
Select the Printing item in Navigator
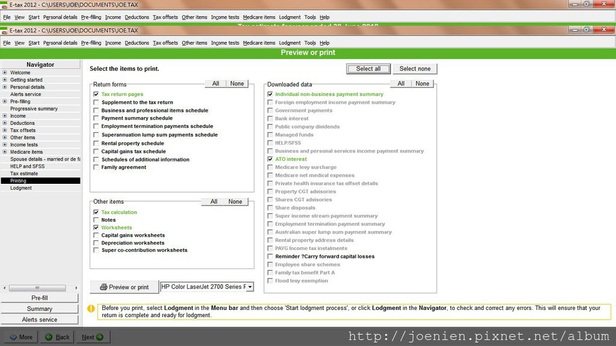point(40,181)
